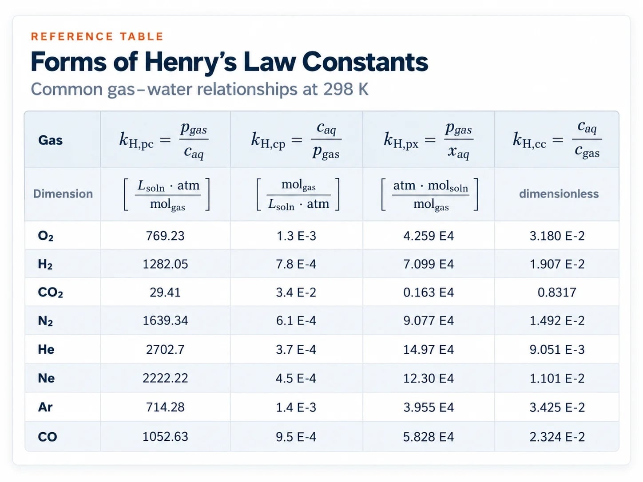
Task: Click the cell reading 3.4 E-2
Action: (296, 292)
